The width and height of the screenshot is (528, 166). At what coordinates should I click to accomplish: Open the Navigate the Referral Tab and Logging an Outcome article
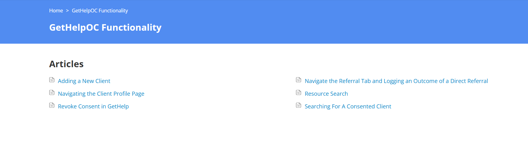pos(396,81)
